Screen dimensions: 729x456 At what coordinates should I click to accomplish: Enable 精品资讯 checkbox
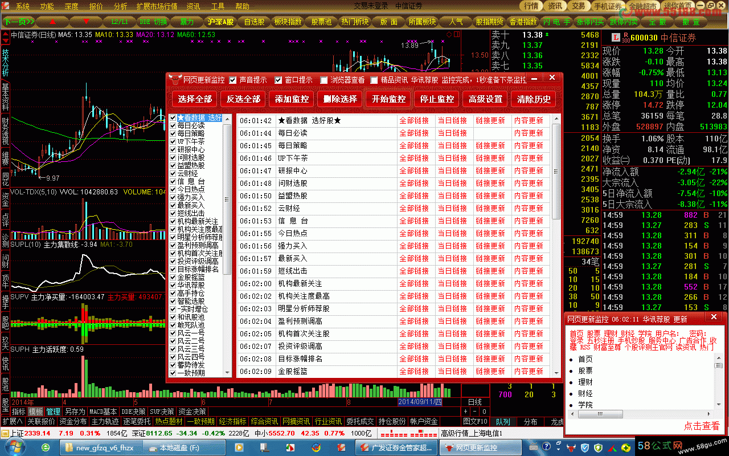(x=374, y=80)
